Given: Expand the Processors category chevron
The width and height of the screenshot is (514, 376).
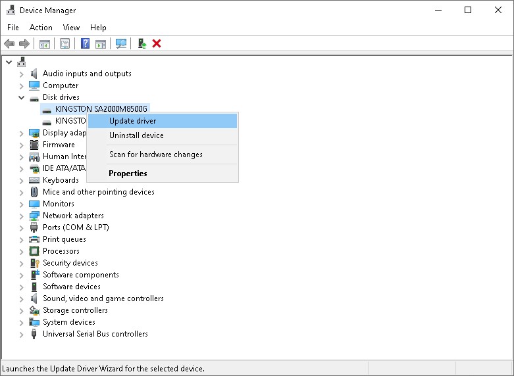Looking at the screenshot, I should tap(21, 252).
